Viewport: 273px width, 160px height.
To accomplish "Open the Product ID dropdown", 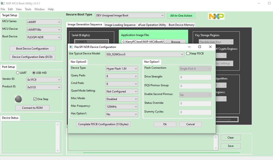I will point(44,87).
